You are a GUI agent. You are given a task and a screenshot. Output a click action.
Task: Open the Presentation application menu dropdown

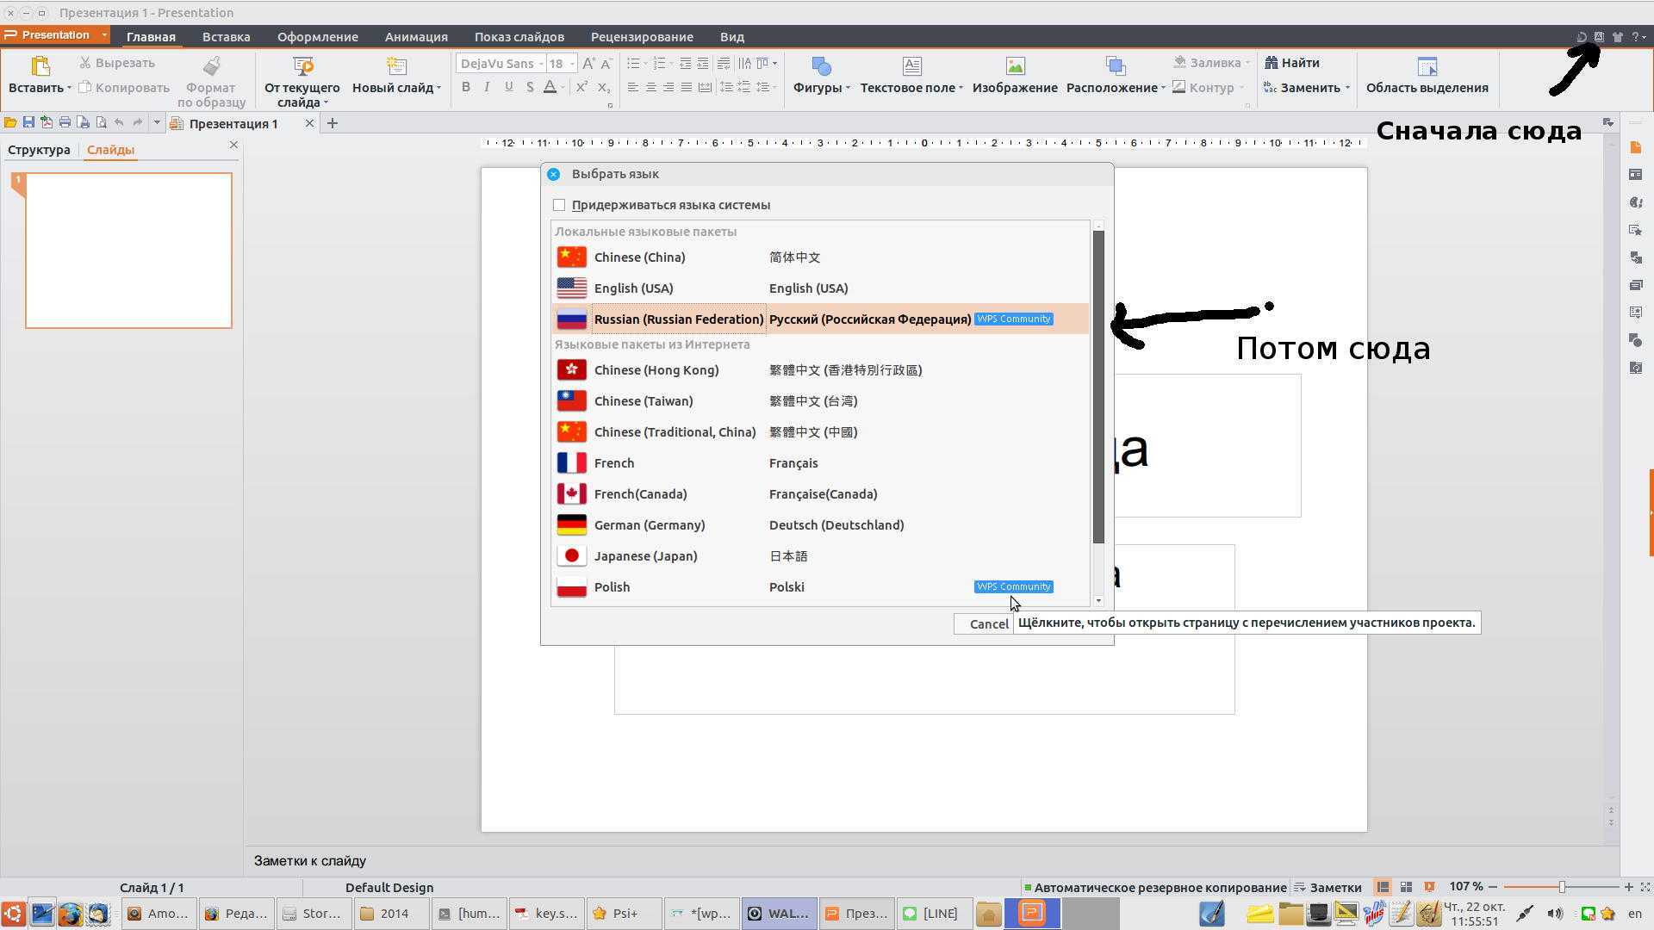coord(104,35)
